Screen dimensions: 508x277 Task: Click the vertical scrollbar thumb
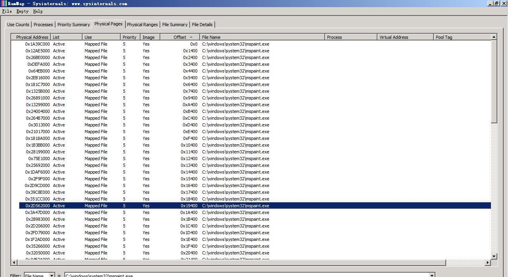(x=494, y=82)
